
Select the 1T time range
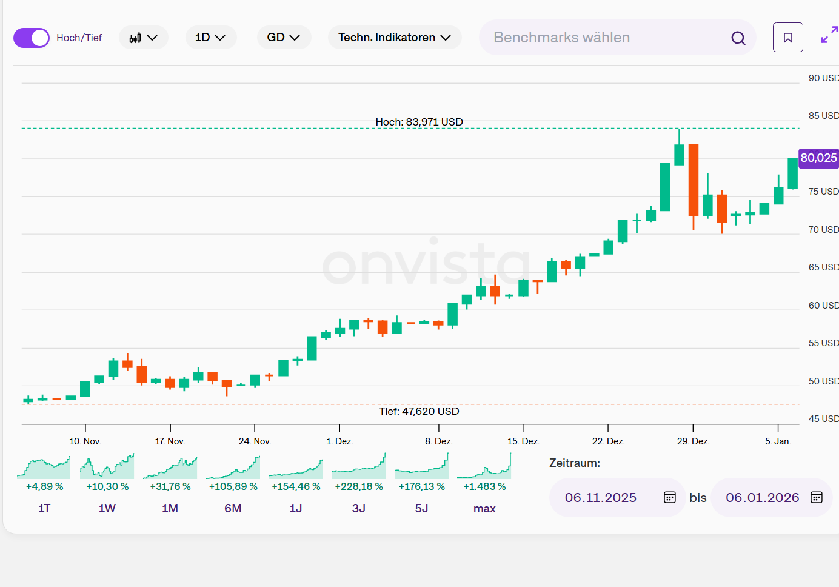pos(44,508)
